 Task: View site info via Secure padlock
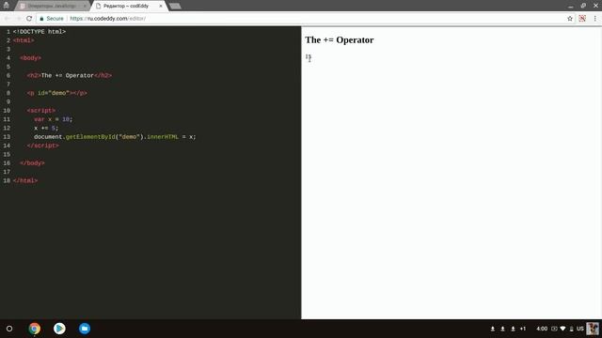pyautogui.click(x=52, y=19)
